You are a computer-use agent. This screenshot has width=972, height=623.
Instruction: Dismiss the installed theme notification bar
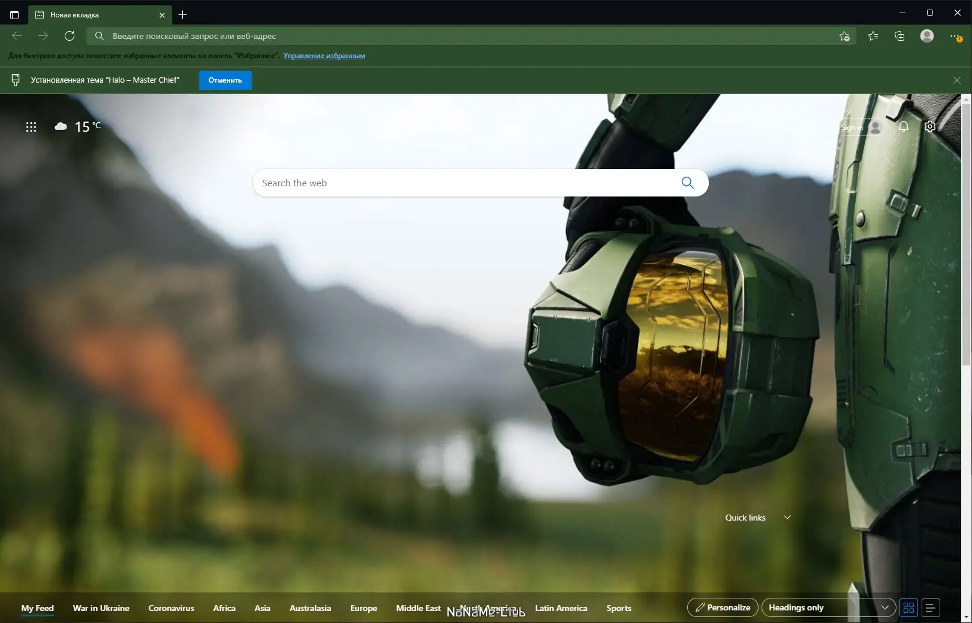point(957,80)
